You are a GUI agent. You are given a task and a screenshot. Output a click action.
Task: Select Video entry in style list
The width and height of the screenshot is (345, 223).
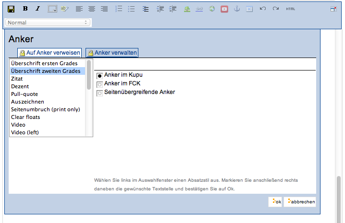[x=48, y=125]
